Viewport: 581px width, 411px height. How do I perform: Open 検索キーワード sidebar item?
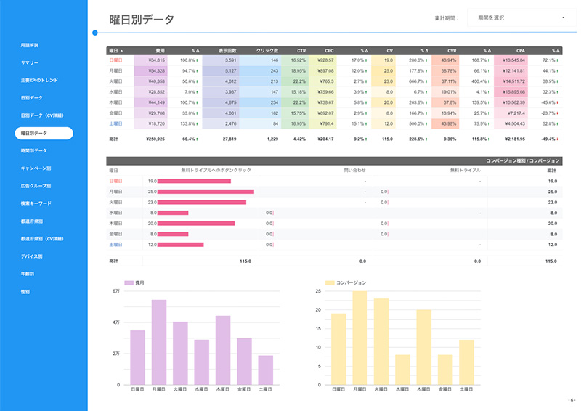tap(36, 203)
